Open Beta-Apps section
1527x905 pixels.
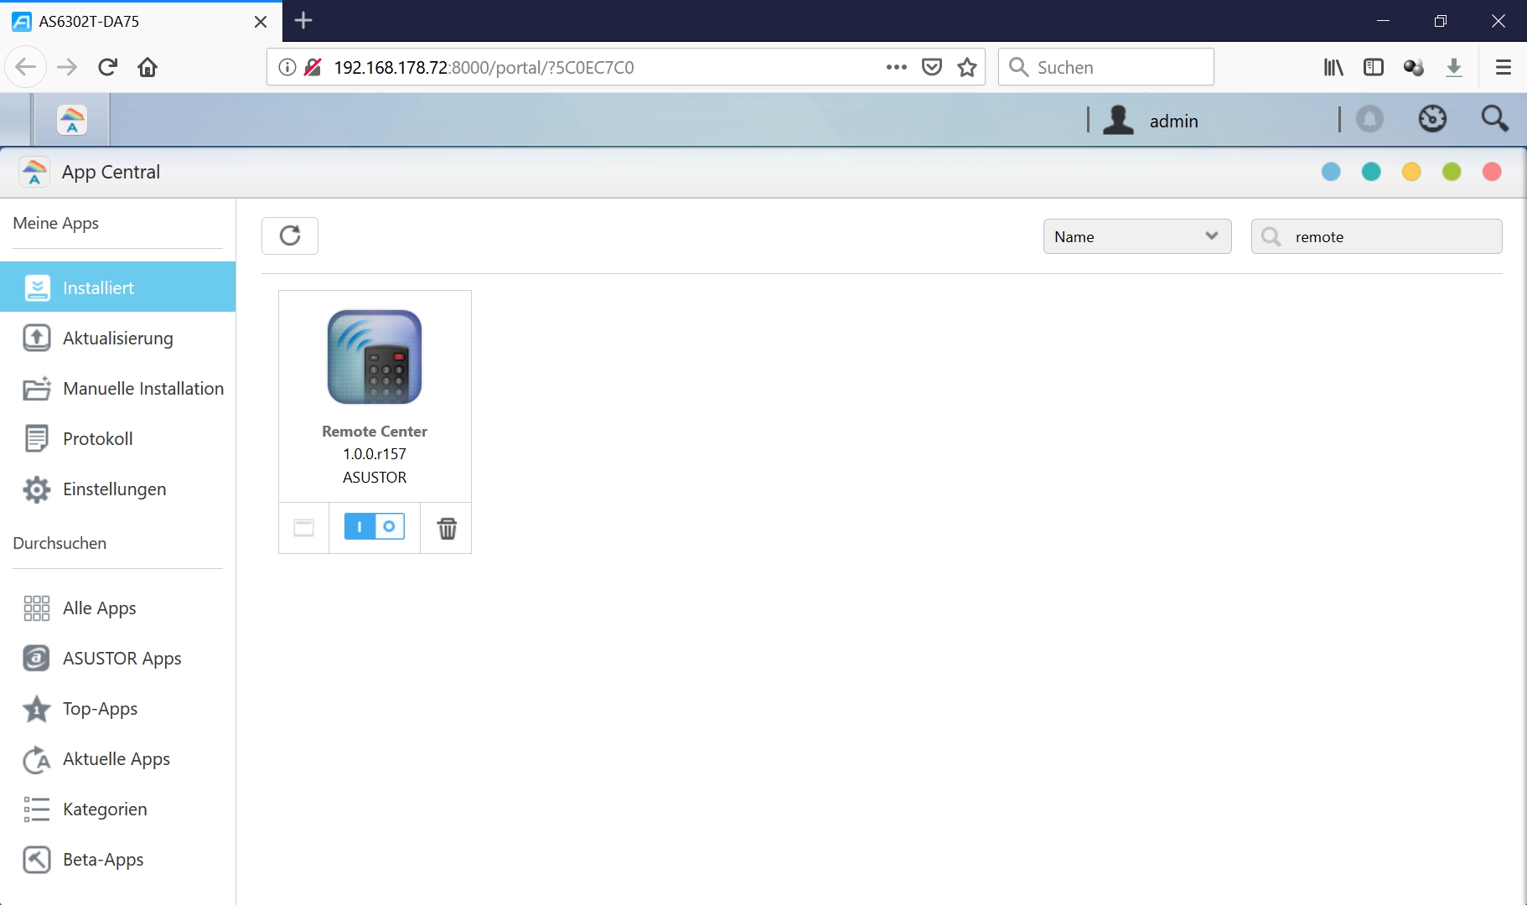(117, 859)
